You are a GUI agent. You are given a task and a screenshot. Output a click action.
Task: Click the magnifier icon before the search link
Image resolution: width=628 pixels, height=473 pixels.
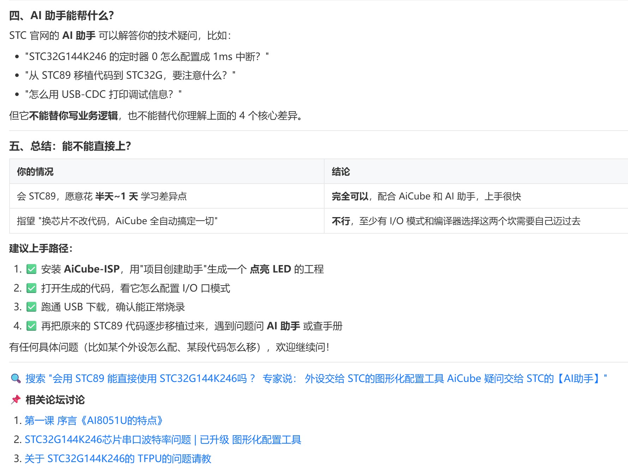click(x=16, y=379)
